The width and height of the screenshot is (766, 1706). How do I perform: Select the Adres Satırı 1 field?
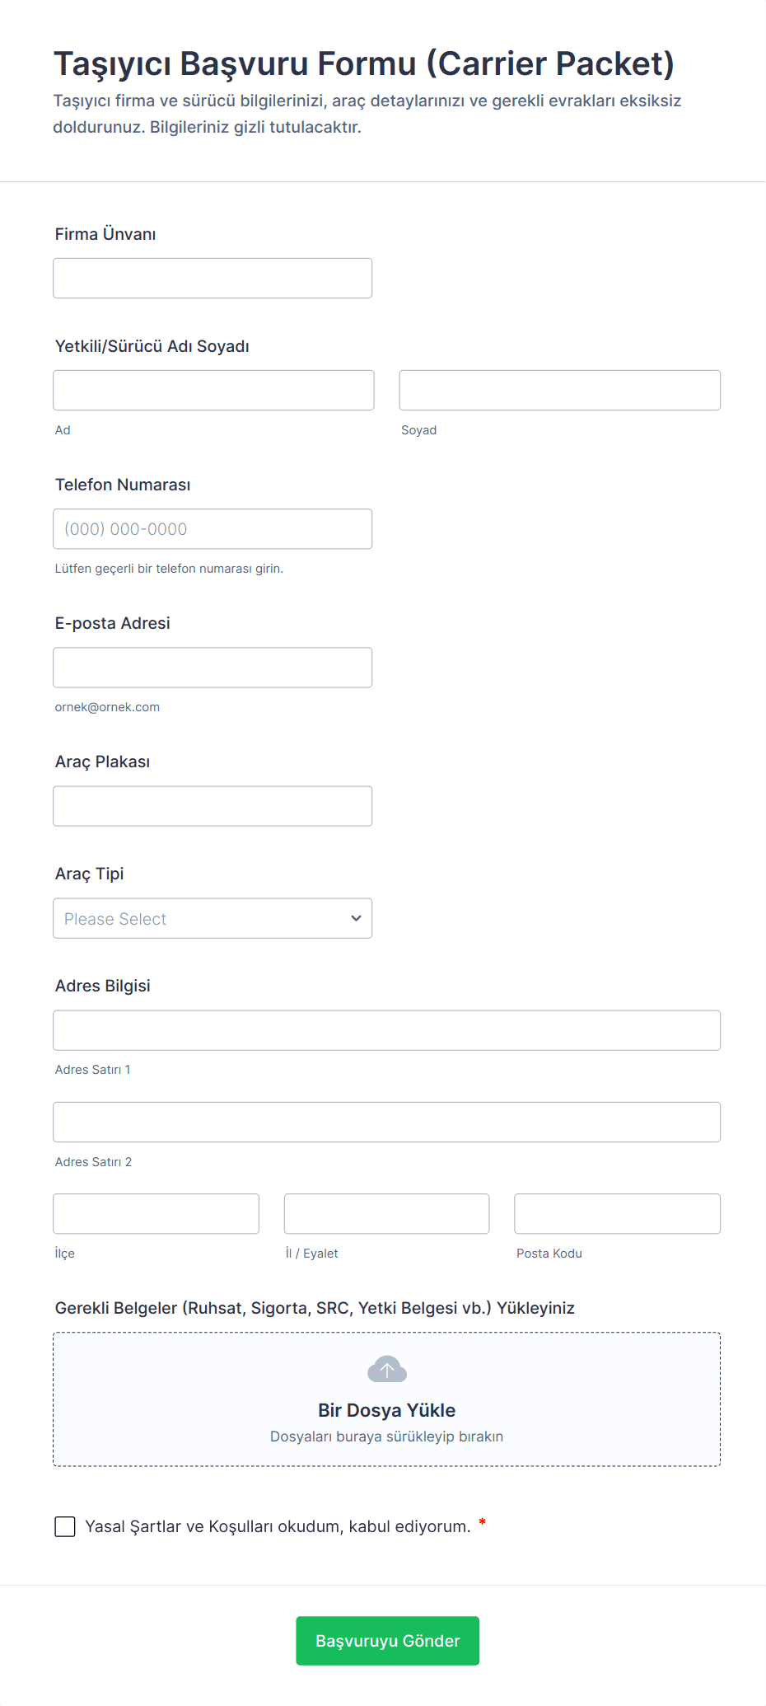tap(386, 1030)
